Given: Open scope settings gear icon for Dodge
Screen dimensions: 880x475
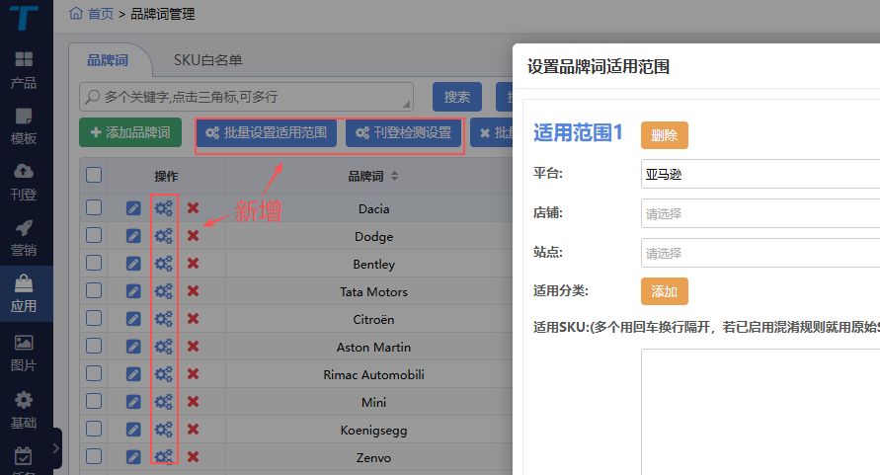Looking at the screenshot, I should pyautogui.click(x=164, y=236).
